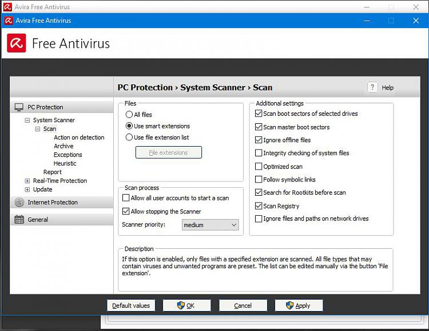Enable Ignore files and paths on network drives
This screenshot has height=331, width=429.
[259, 219]
